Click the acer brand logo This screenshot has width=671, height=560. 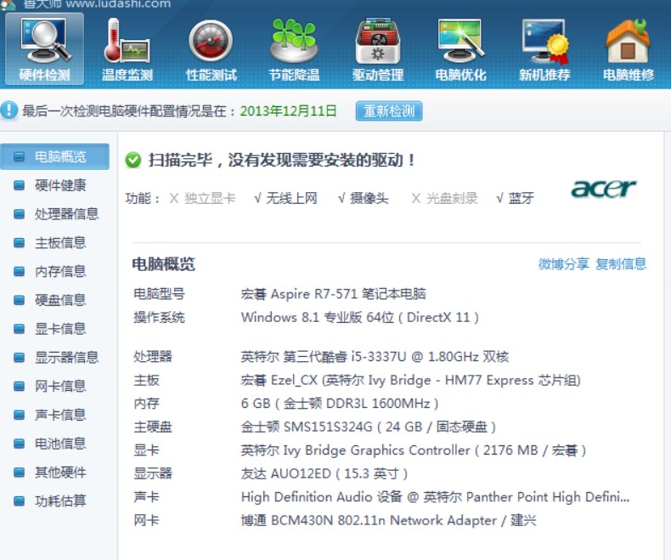603,189
